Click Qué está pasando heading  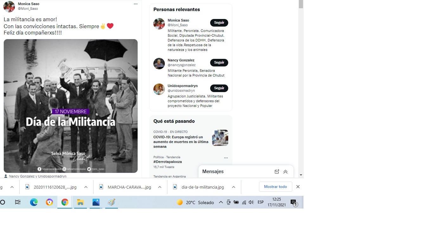[174, 121]
